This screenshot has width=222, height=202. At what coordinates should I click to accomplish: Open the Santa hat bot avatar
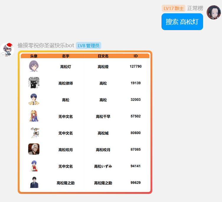click(x=7, y=49)
